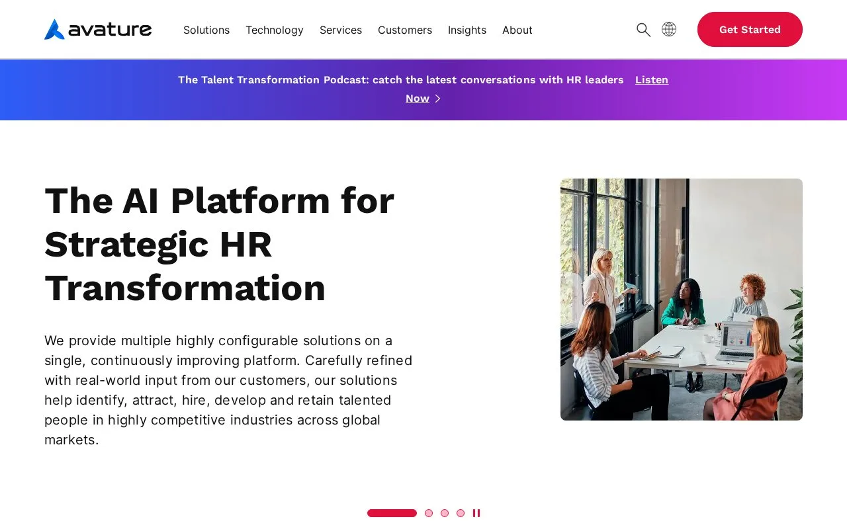Screen dimensions: 847x529
Task: Open the site search icon
Action: click(x=643, y=30)
